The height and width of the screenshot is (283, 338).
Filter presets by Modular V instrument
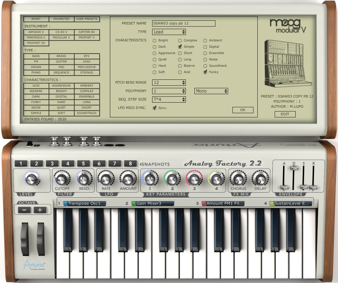[x=61, y=38]
